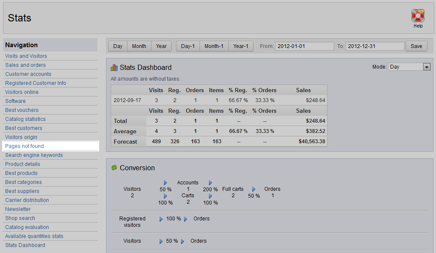
Task: Click the Month-1 button
Action: [x=214, y=46]
